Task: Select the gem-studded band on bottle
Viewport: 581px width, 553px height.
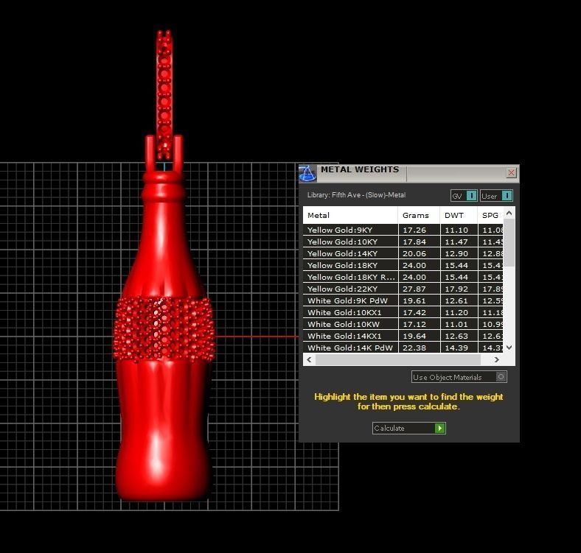Action: pos(164,329)
